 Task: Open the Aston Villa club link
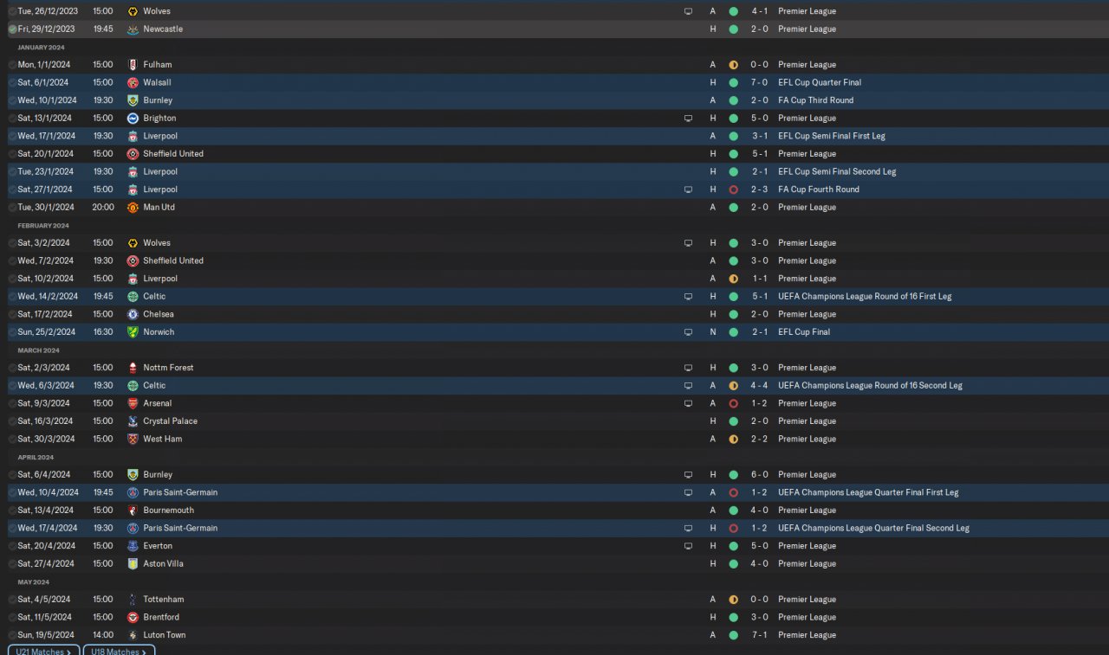coord(164,564)
